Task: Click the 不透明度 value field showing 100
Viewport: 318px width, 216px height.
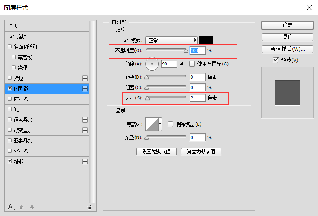Action: 198,50
